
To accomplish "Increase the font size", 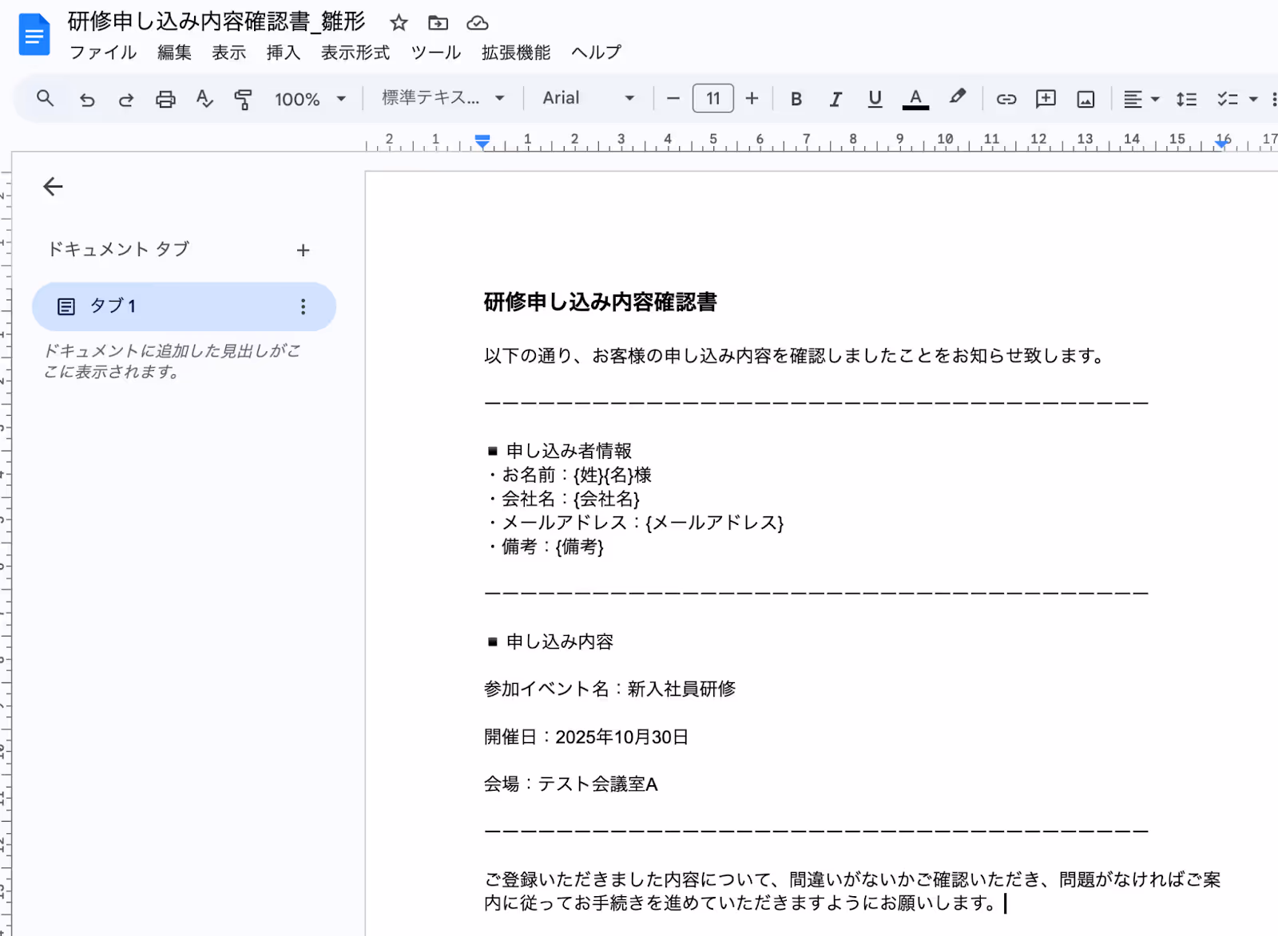I will tap(752, 98).
